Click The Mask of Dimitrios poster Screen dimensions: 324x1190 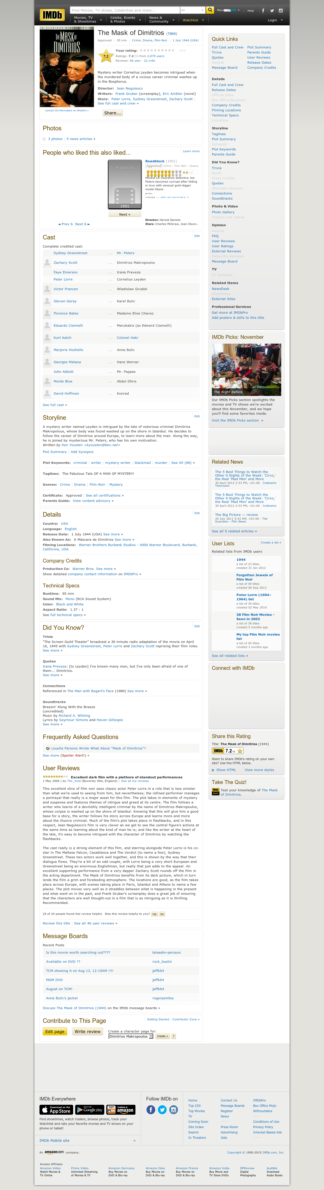click(67, 67)
